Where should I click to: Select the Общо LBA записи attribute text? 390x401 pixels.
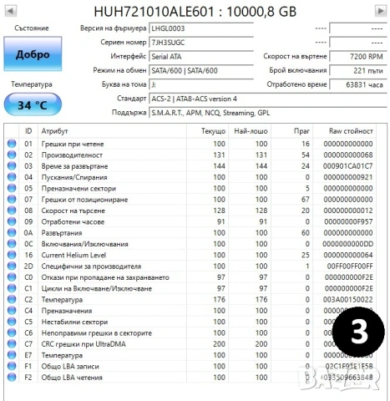70,367
